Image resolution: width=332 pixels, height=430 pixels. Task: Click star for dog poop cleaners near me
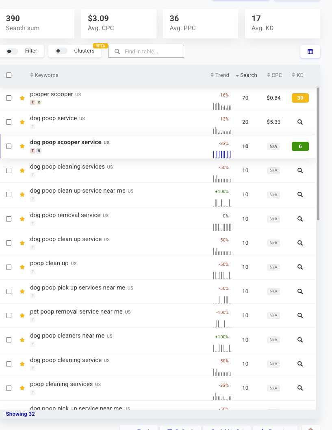click(22, 340)
